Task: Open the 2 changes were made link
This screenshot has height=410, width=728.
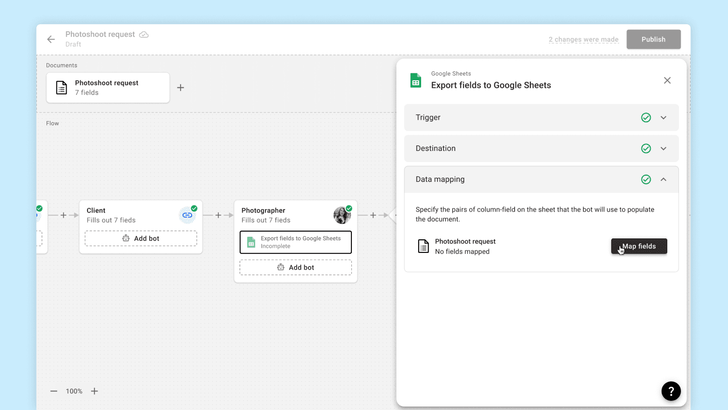Action: point(583,39)
